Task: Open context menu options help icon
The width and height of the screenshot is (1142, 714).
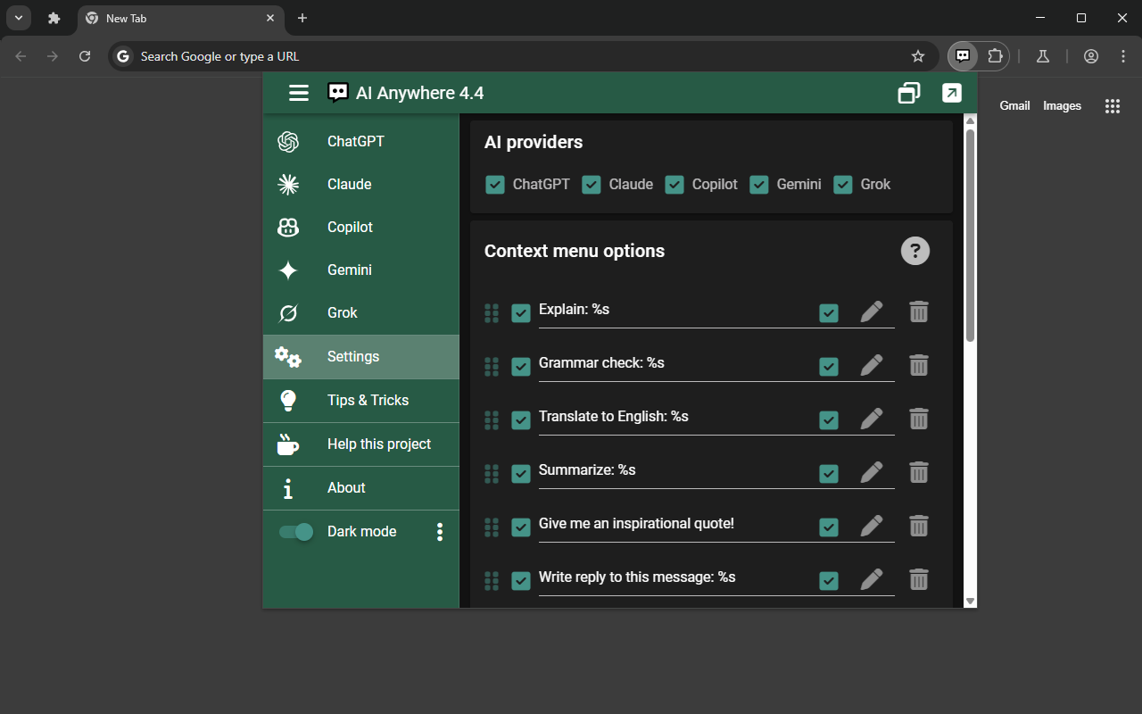Action: pyautogui.click(x=914, y=251)
